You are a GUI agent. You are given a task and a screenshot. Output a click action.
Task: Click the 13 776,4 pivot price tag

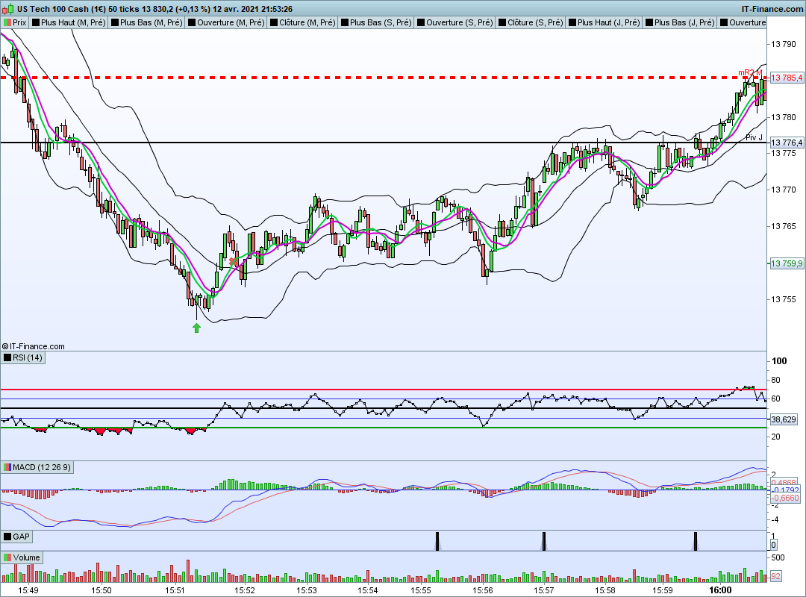click(x=787, y=143)
